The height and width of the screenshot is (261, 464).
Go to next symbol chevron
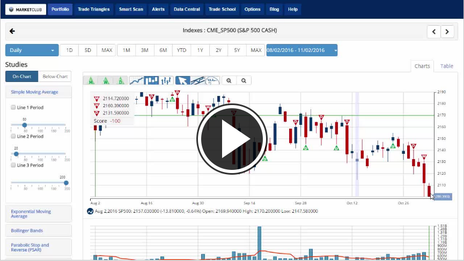click(x=447, y=31)
